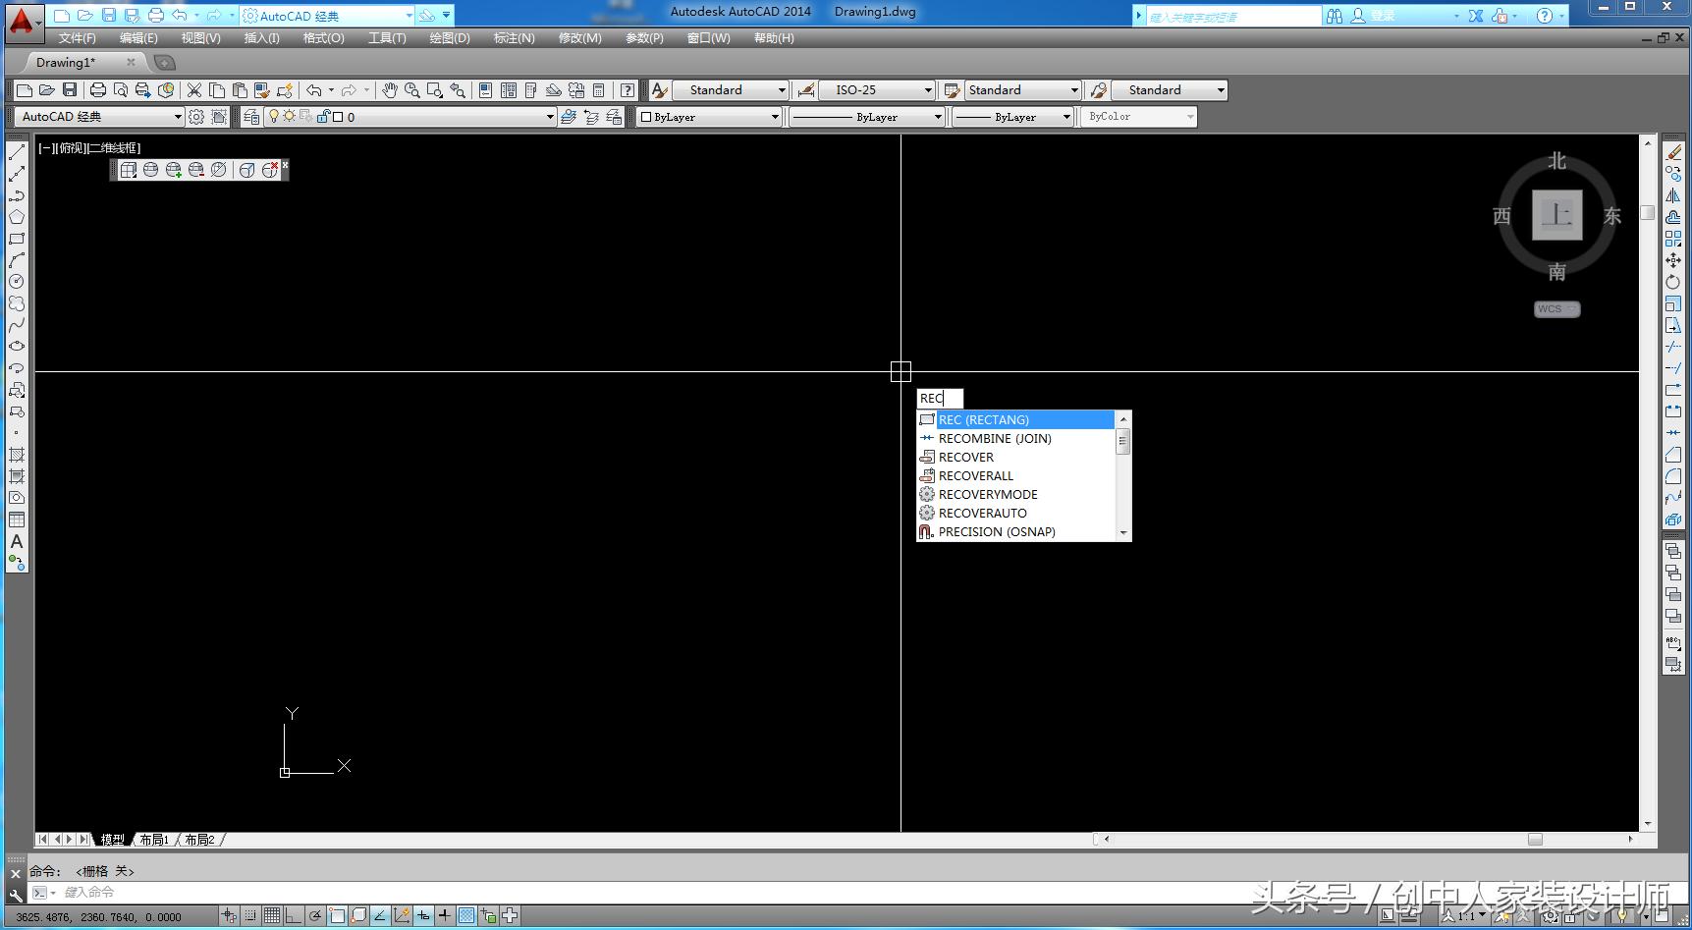1692x930 pixels.
Task: Select the Polygon draw tool
Action: coord(17,217)
